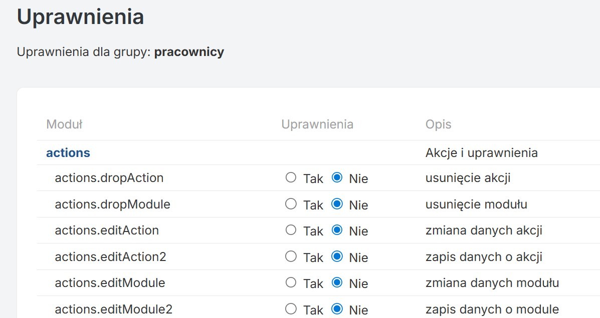The height and width of the screenshot is (318, 600).
Task: Click the bold pracownicy group name
Action: (189, 52)
